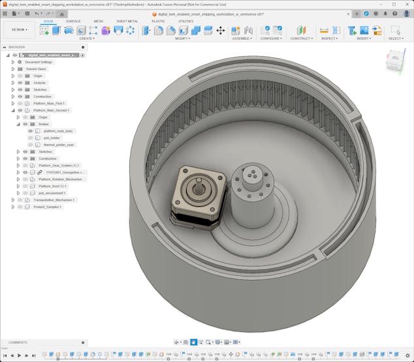Click the ViewCube in the viewport corner
414x362 pixels.
coord(394,60)
